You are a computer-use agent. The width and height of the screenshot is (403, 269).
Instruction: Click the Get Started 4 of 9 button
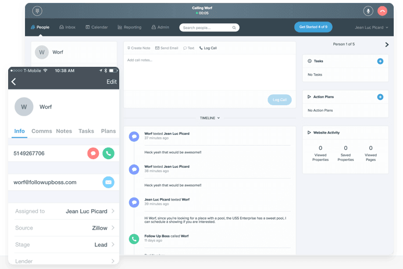point(314,27)
